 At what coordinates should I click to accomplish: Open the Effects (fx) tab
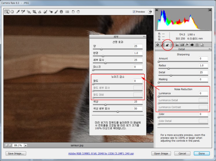[187, 45]
